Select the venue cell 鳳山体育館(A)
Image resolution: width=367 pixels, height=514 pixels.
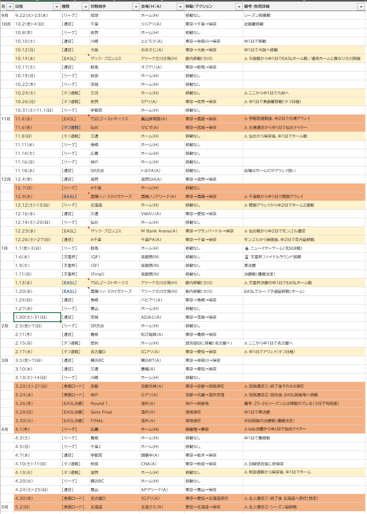coord(162,119)
